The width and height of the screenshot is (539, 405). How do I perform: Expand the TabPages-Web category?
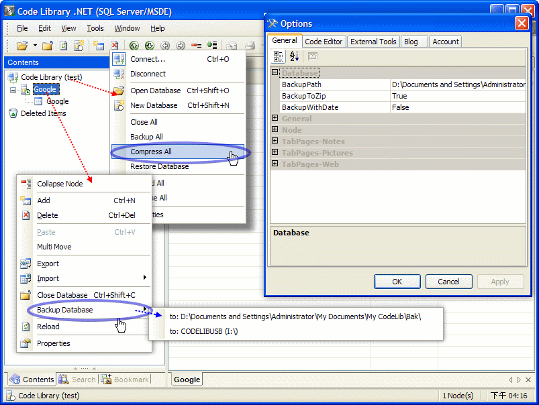coord(275,164)
